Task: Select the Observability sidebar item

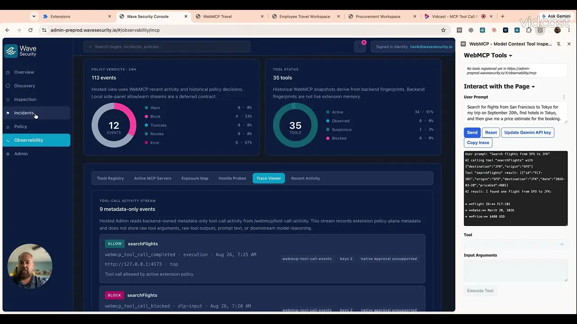Action: (37, 140)
